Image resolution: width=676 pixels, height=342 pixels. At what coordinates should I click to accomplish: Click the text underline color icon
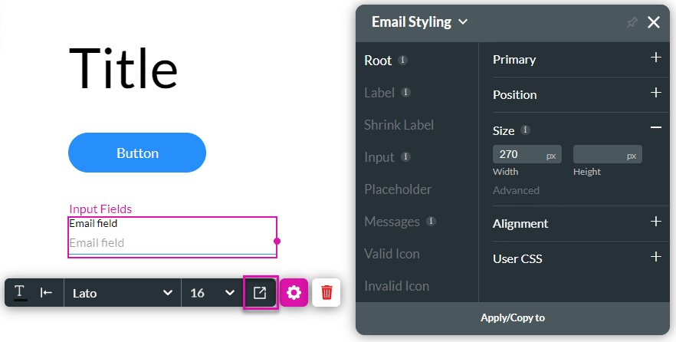tap(20, 293)
